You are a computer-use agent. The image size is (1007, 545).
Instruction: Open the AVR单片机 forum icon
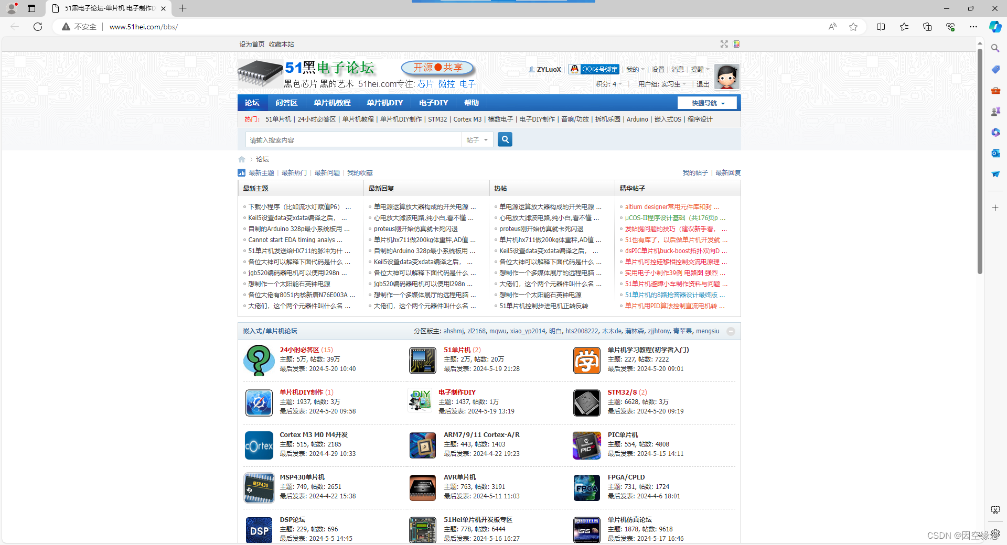click(423, 487)
